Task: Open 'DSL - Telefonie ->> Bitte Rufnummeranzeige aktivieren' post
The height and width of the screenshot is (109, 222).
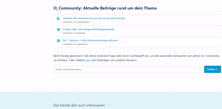Action: click(90, 41)
